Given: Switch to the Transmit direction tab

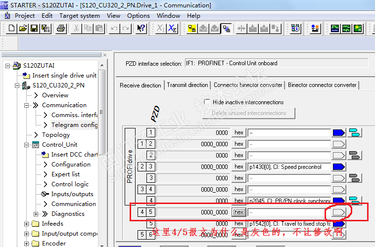Looking at the screenshot, I should pos(187,85).
